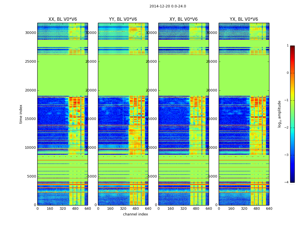Click the 30000 time tick on XX panel
Image resolution: width=299 pixels, height=228 pixels.
tap(30, 33)
